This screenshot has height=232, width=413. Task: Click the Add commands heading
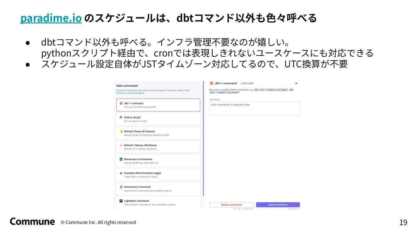(x=127, y=86)
